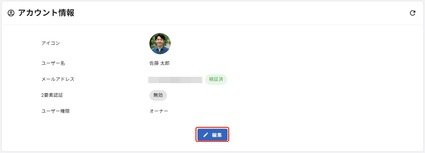Click the 2要素認証 field label

[52, 95]
